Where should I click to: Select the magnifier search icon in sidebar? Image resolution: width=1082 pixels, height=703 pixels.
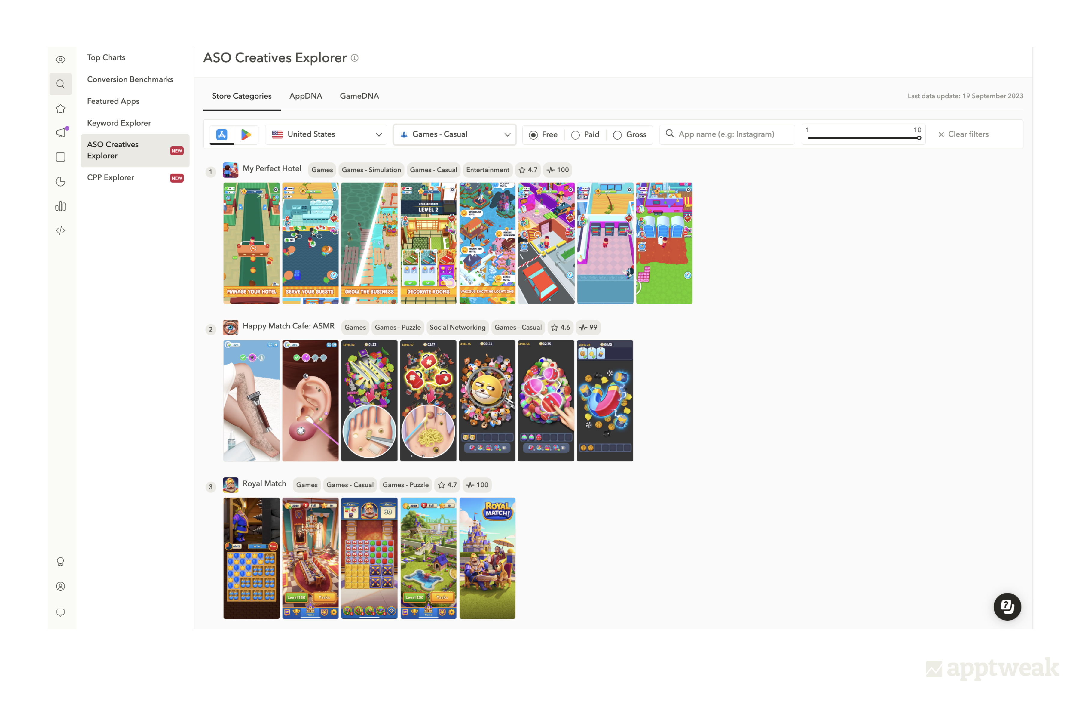click(60, 84)
